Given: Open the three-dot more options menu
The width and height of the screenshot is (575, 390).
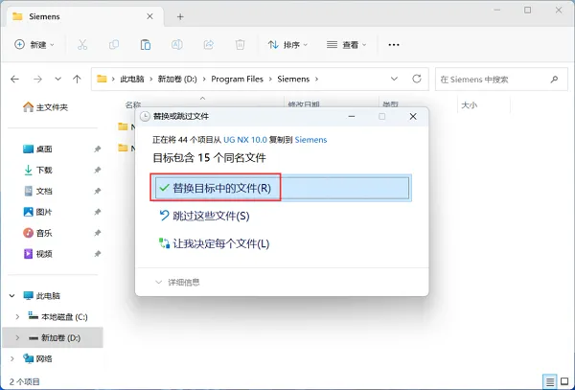Looking at the screenshot, I should (394, 45).
